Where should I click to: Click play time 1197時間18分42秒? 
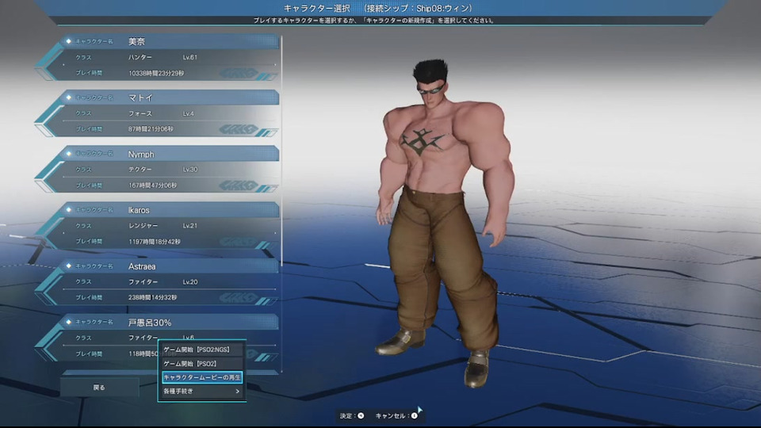pyautogui.click(x=155, y=242)
